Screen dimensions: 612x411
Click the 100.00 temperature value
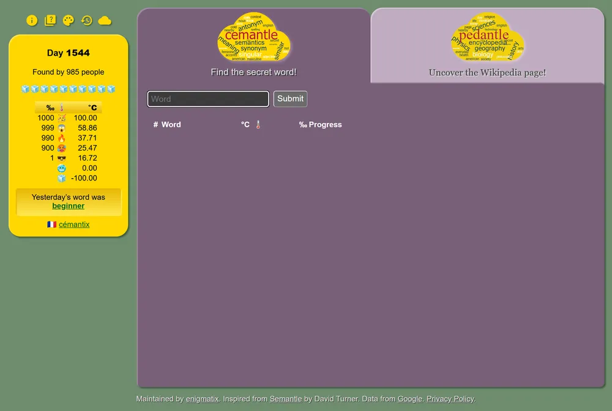[x=86, y=118]
